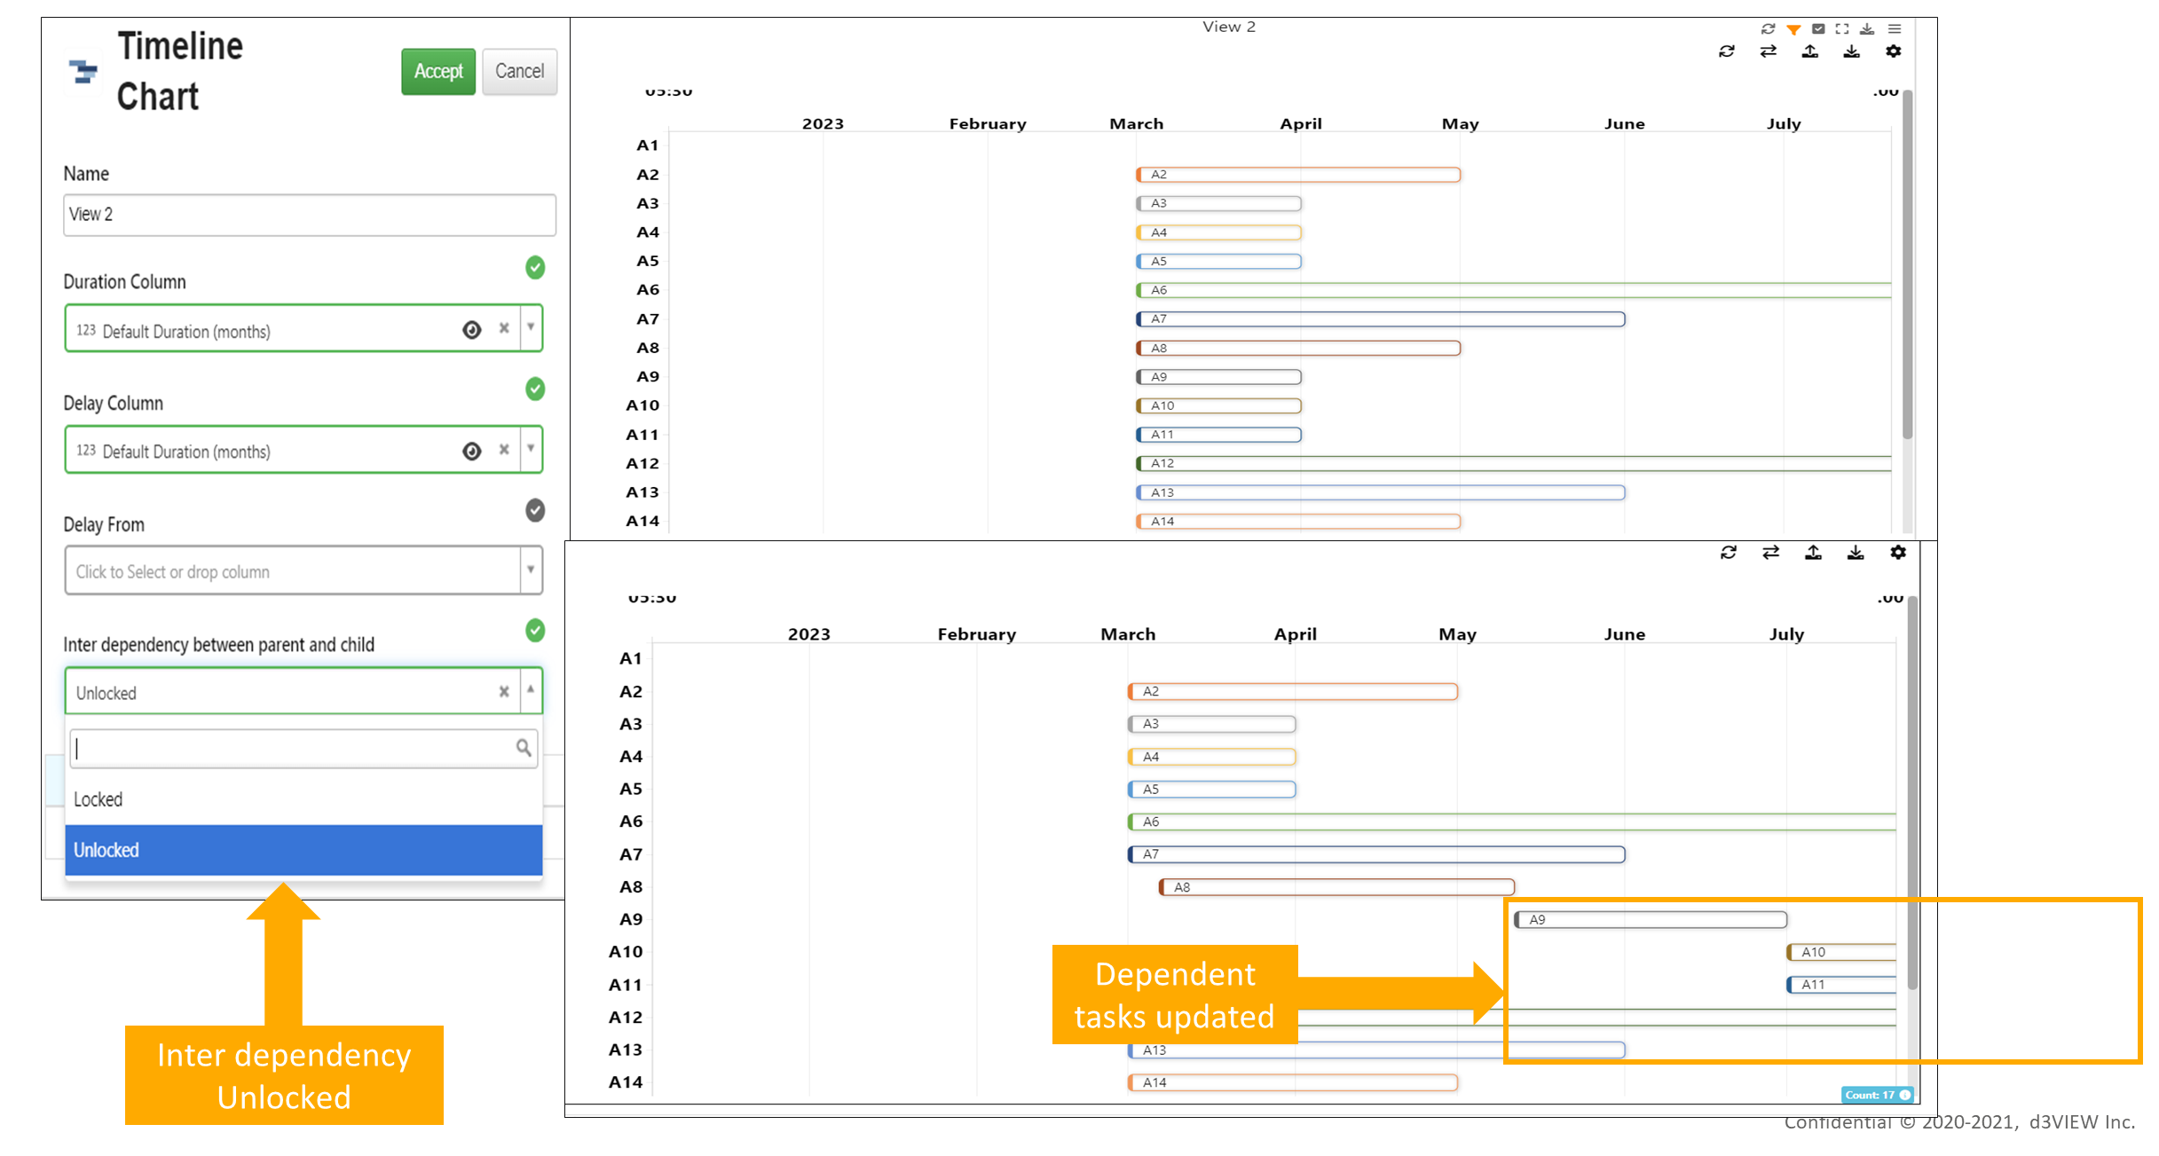Click the download icon in the lower chart toolbar
Viewport: 2159px width, 1156px height.
click(1856, 553)
